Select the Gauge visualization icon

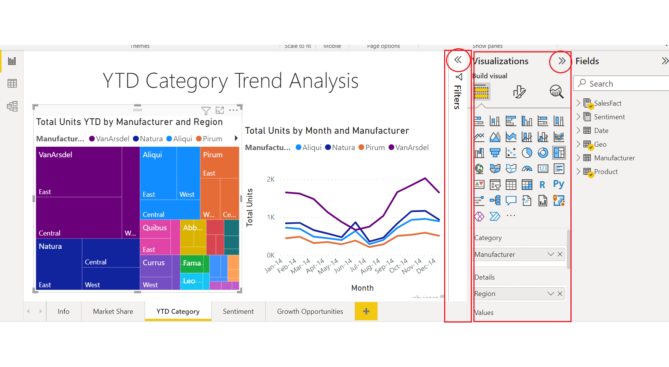click(x=527, y=169)
